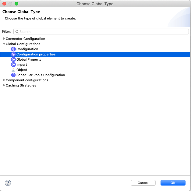
Task: Click the Object Java icon
Action: tap(13, 70)
